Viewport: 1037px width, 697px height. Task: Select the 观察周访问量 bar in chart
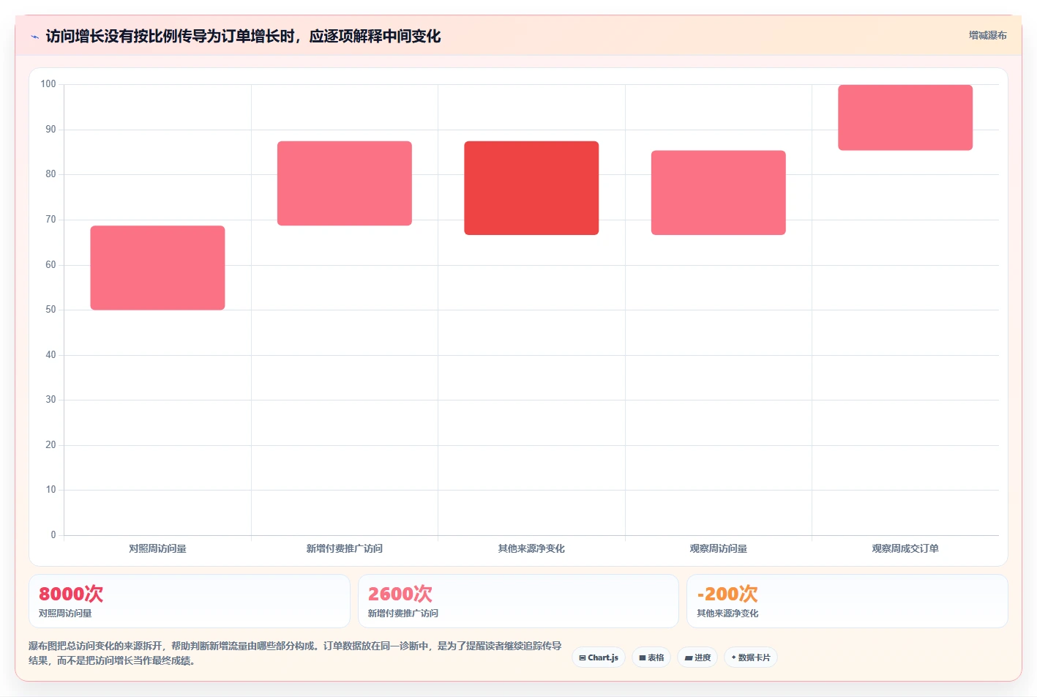click(719, 193)
